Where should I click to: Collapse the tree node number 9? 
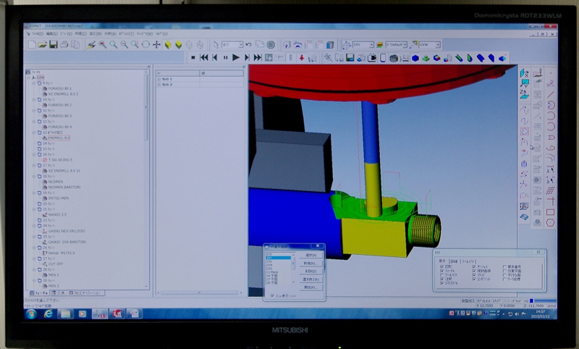pos(34,83)
